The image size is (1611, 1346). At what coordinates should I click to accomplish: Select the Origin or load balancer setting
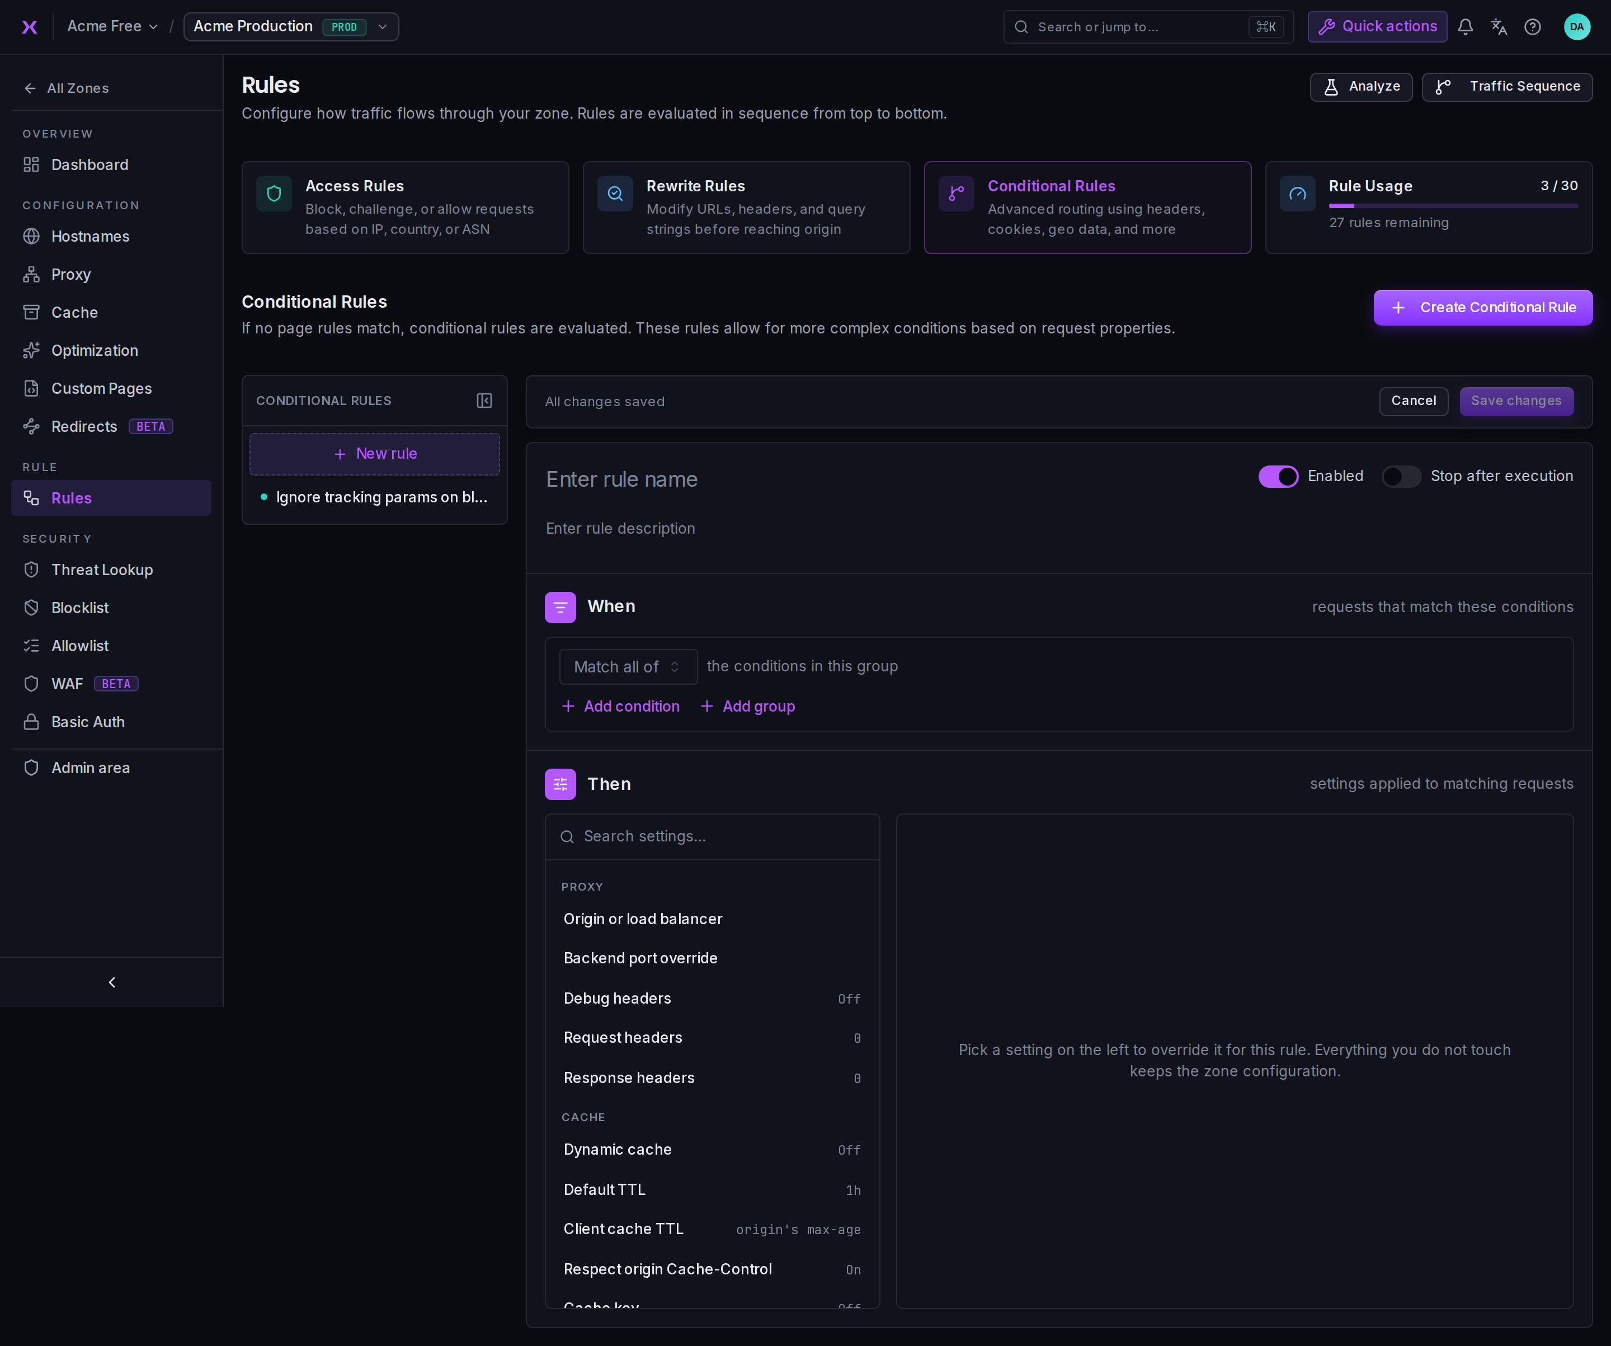(x=712, y=919)
